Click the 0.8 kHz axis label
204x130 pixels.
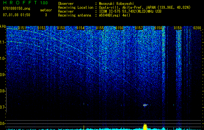3,91
